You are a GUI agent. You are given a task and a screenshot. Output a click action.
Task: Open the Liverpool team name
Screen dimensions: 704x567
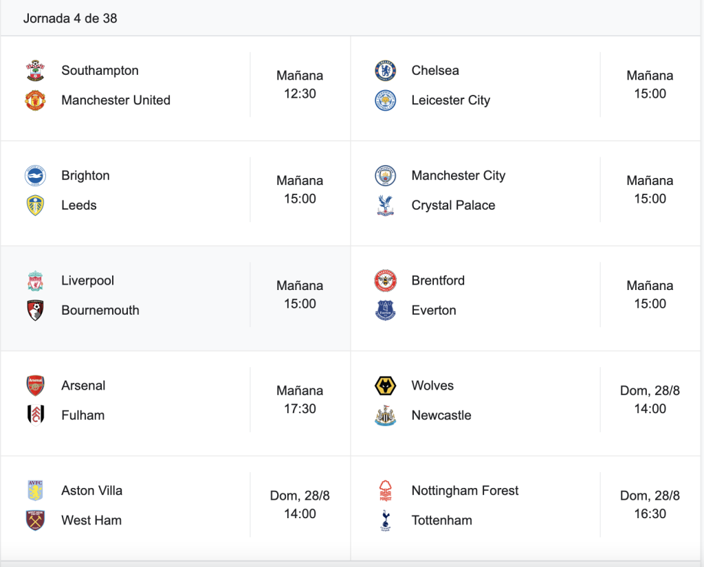pyautogui.click(x=87, y=280)
